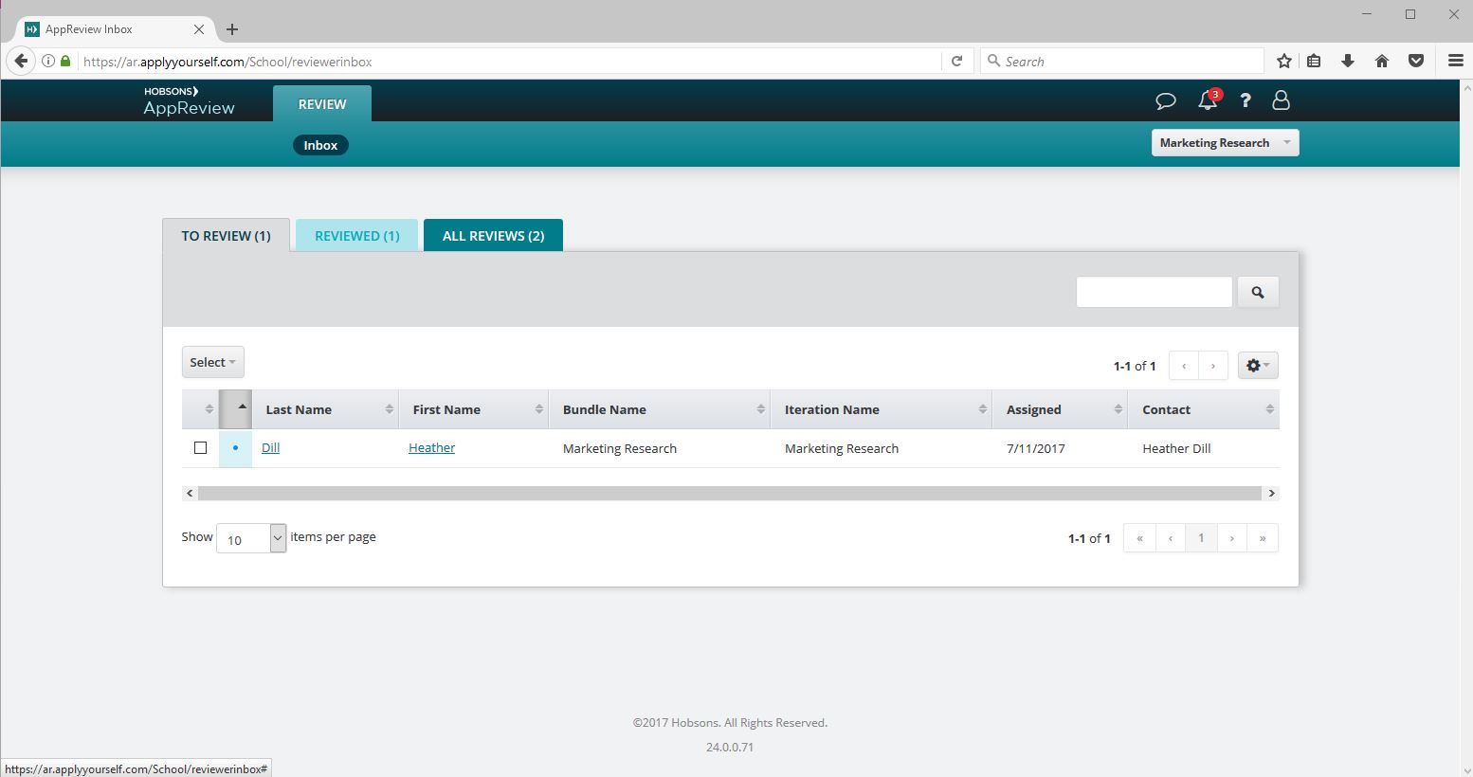Open the Select dropdown
The width and height of the screenshot is (1473, 777).
[x=212, y=362]
